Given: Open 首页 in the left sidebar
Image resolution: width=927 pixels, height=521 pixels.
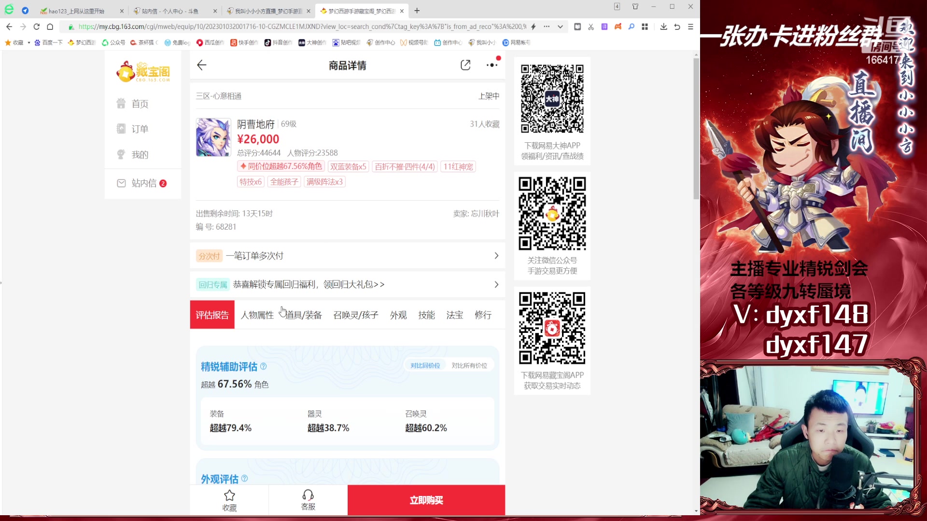Looking at the screenshot, I should [x=132, y=104].
